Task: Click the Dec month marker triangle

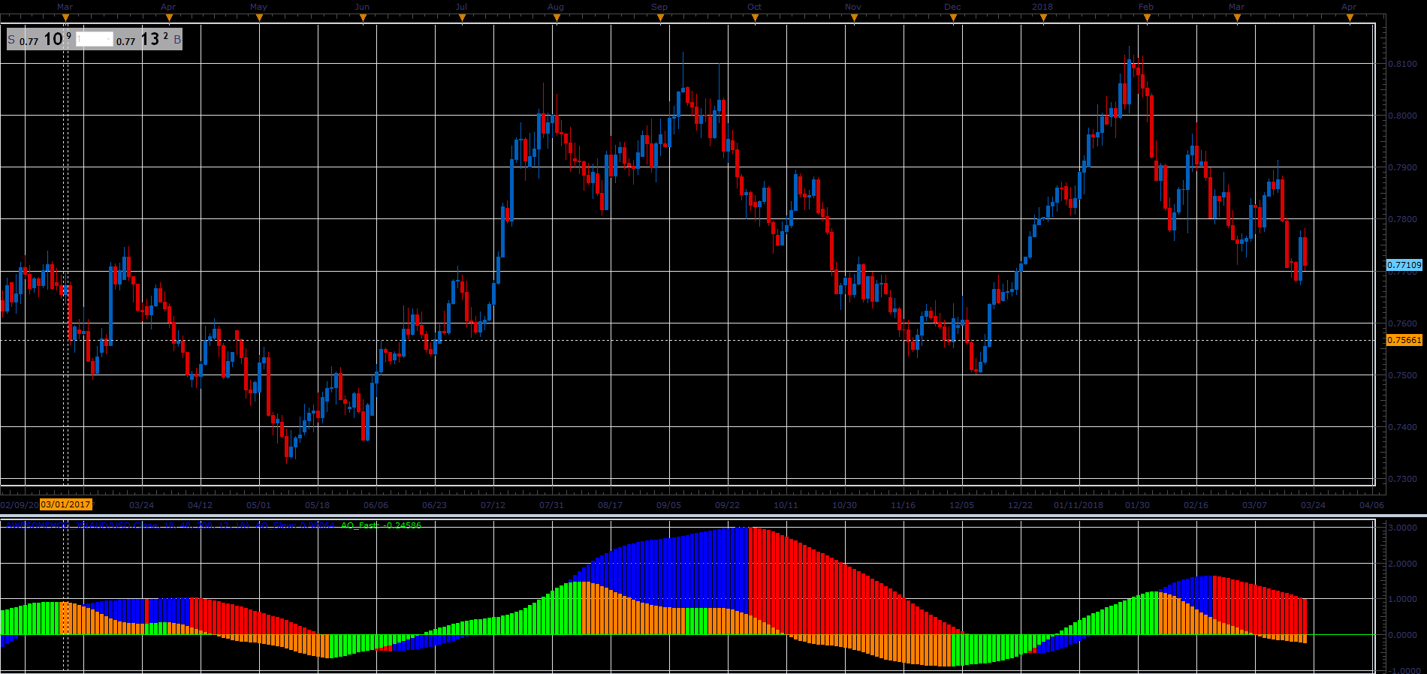Action: coord(953,19)
